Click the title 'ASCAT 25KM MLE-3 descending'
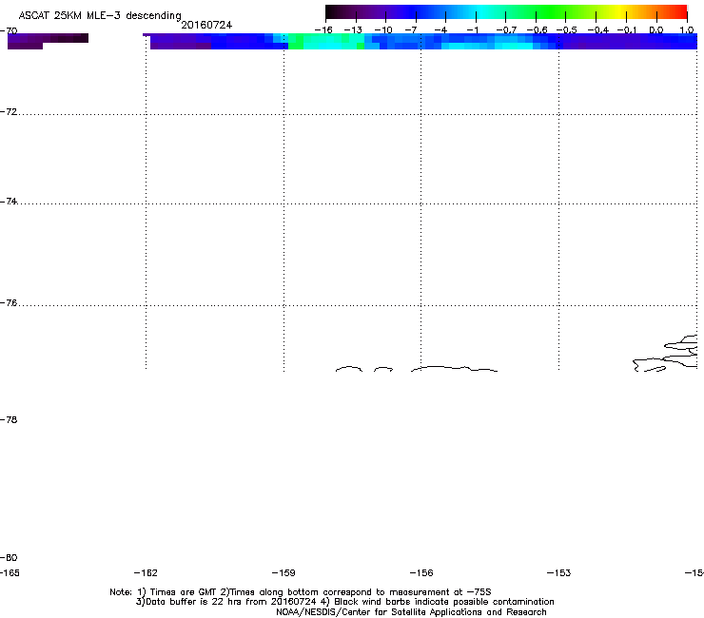 click(x=100, y=15)
